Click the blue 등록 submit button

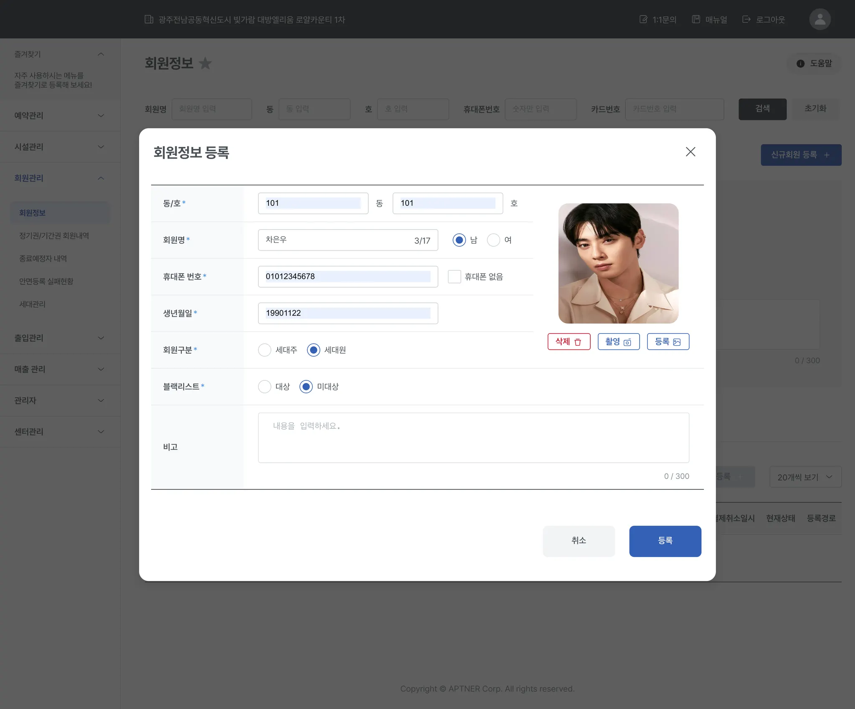pos(665,541)
